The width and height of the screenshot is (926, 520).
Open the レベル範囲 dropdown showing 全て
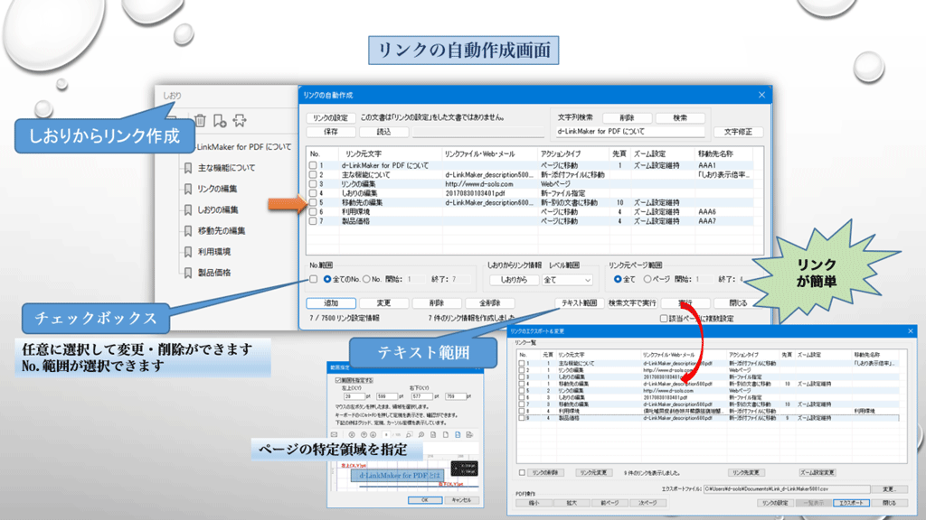coord(567,280)
